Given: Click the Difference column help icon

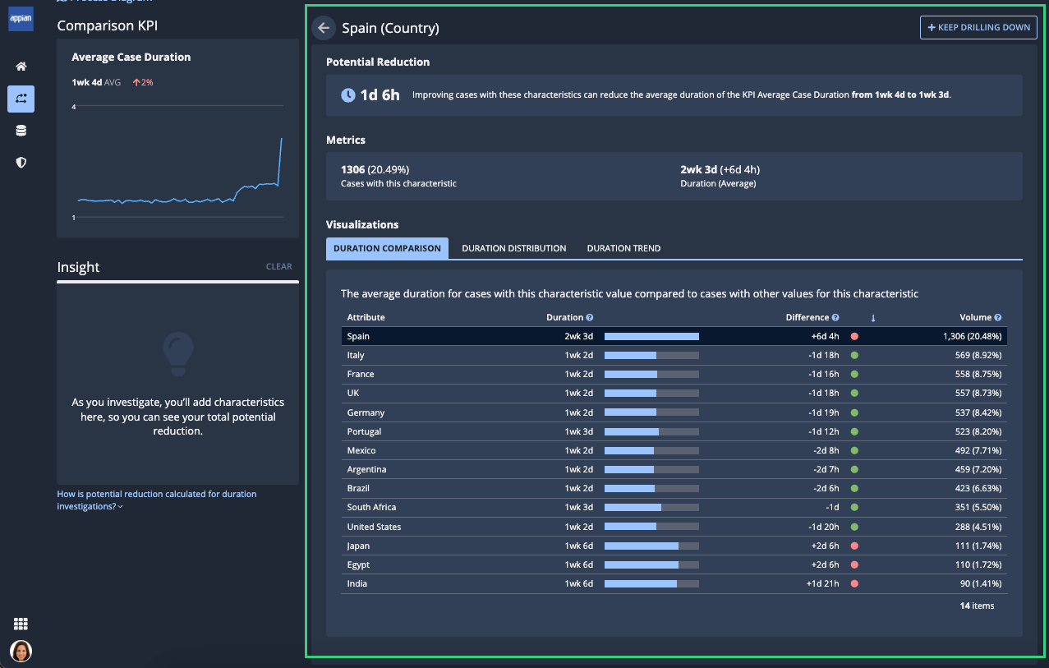Looking at the screenshot, I should pos(835,317).
